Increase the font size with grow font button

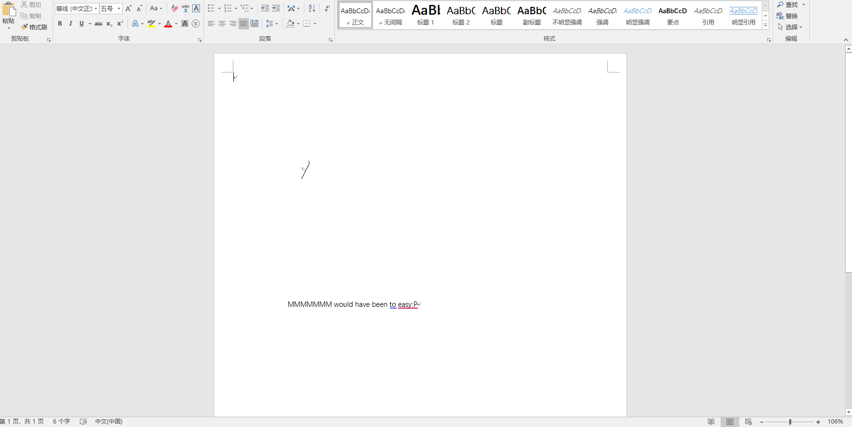pyautogui.click(x=128, y=8)
